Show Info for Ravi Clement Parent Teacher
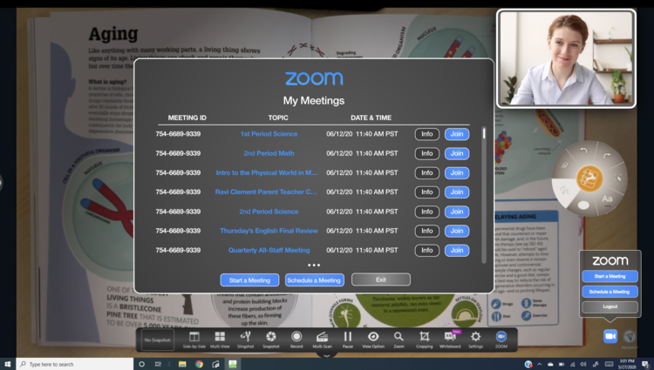Viewport: 654px width, 370px height. (427, 192)
